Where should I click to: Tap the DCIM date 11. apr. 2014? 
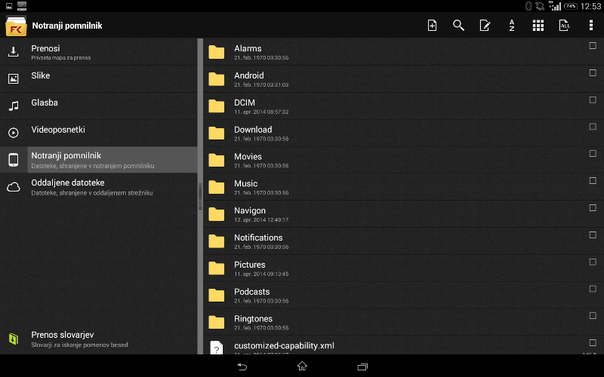[x=250, y=112]
